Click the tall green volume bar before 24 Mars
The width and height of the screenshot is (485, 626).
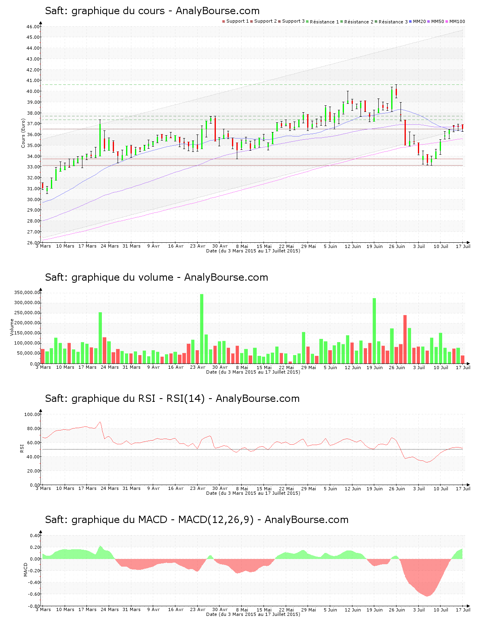(100, 338)
